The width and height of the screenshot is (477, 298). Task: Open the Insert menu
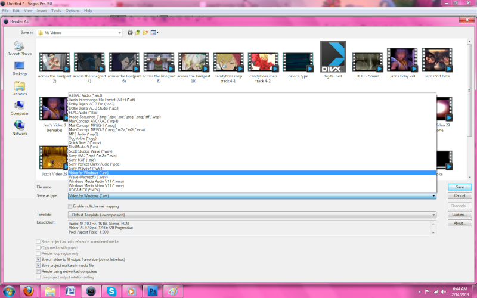(x=42, y=10)
